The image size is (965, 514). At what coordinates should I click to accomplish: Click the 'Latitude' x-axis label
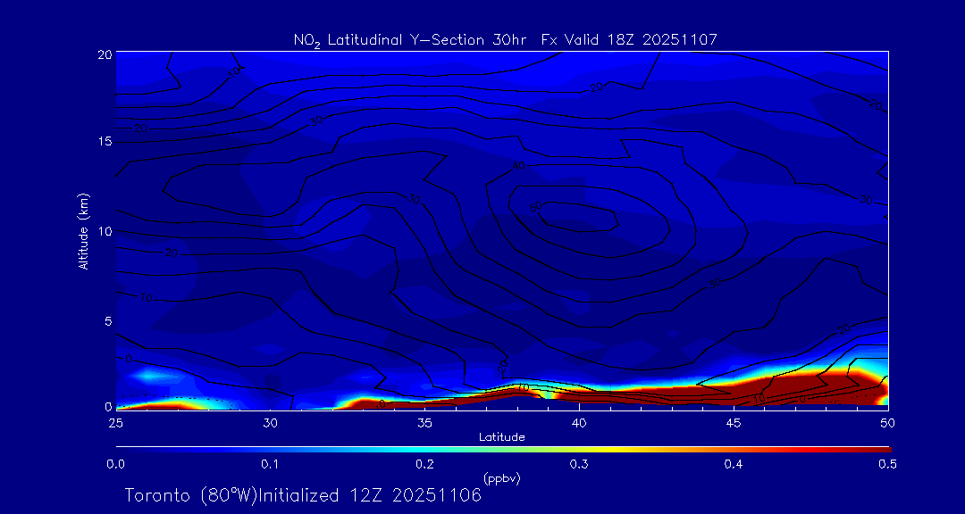501,436
